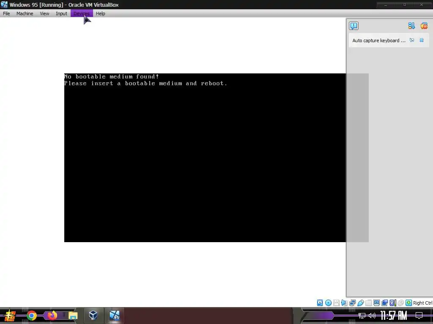Open the Start menu on the taskbar
This screenshot has width=433, height=324.
click(x=10, y=316)
